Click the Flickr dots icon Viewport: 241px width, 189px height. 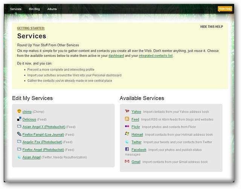(127, 126)
